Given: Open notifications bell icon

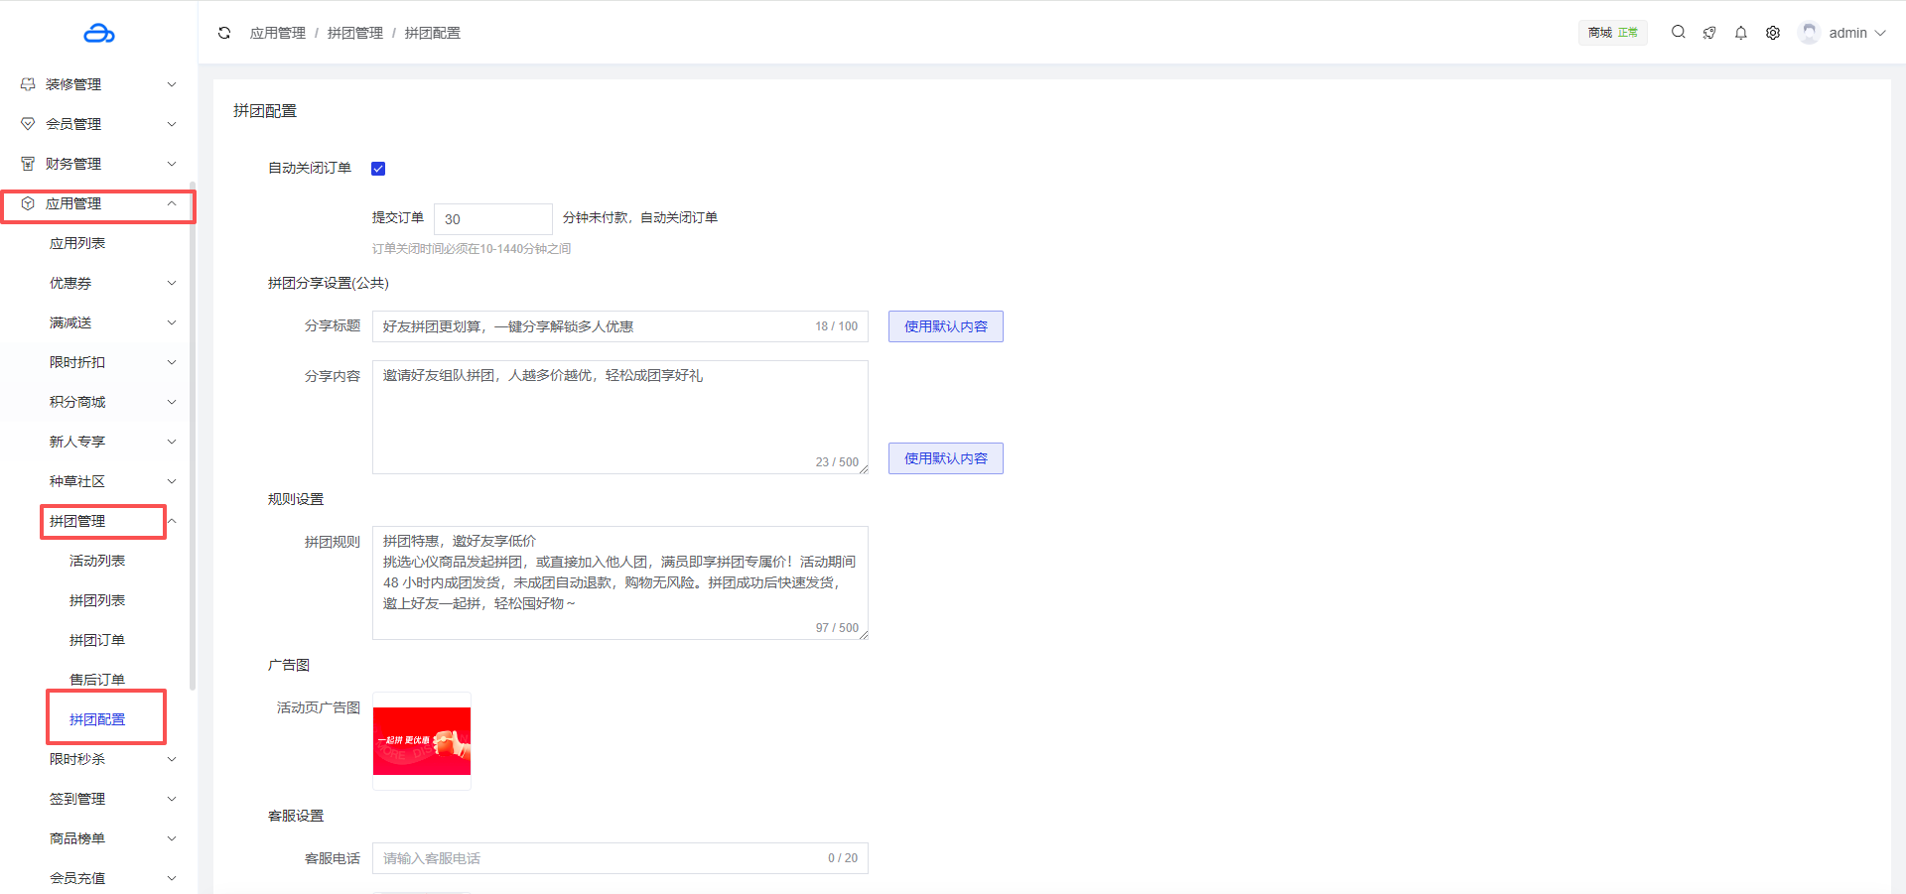Looking at the screenshot, I should [1741, 33].
